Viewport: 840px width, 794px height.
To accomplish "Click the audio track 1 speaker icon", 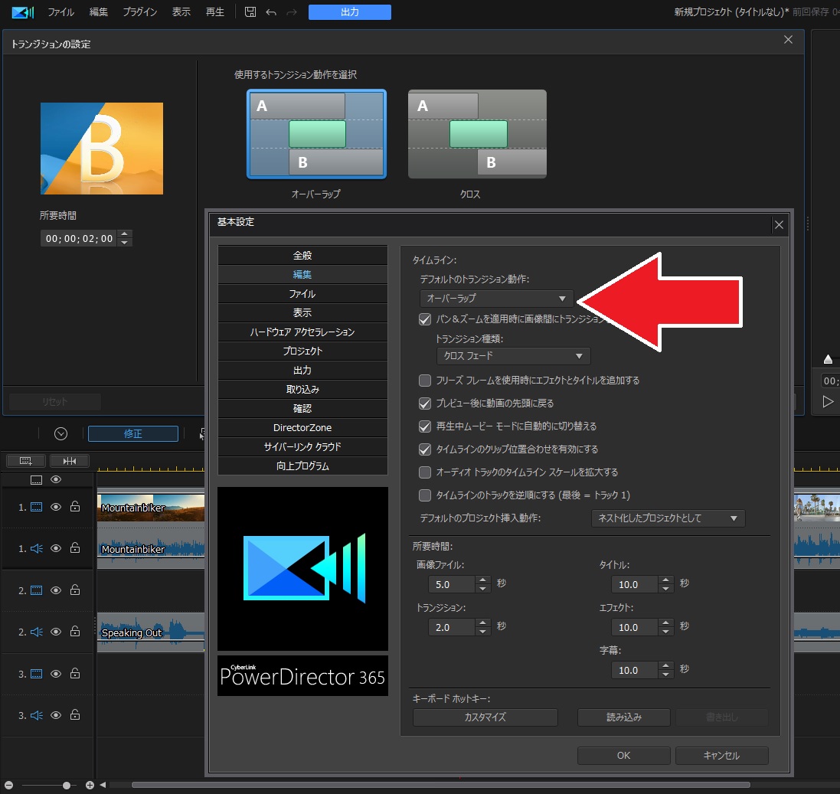I will [37, 548].
